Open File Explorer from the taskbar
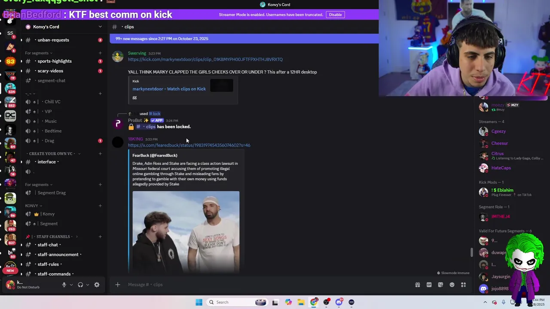Screen dimensions: 550x309 [x=301, y=302]
